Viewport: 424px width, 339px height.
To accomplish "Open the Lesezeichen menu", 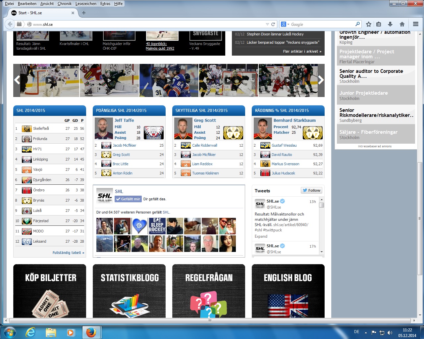I will (86, 4).
